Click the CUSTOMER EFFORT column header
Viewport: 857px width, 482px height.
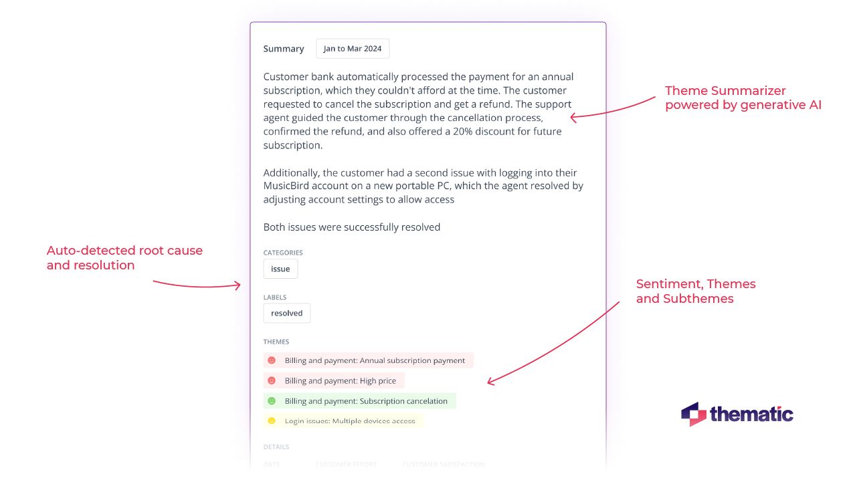pyautogui.click(x=346, y=465)
